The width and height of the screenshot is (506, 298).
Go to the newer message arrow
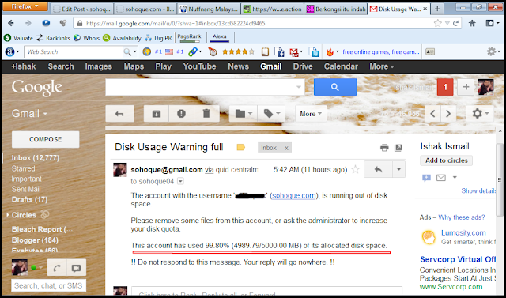coord(432,114)
